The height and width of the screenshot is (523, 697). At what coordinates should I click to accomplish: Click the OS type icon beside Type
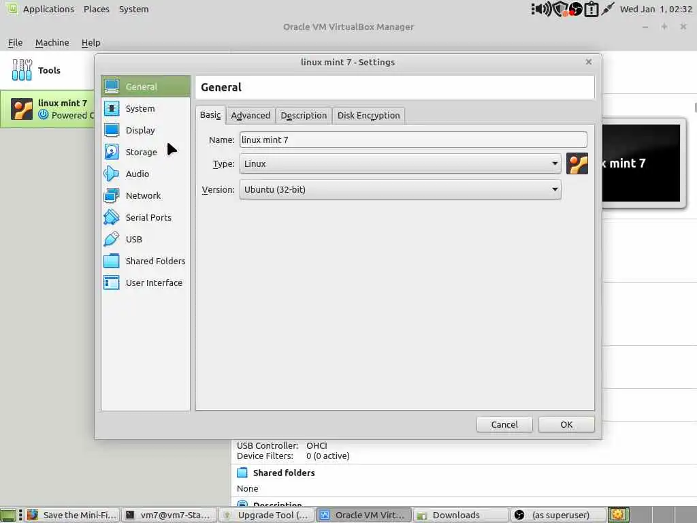click(577, 163)
